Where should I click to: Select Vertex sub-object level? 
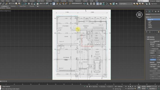pyautogui.click(x=150, y=21)
